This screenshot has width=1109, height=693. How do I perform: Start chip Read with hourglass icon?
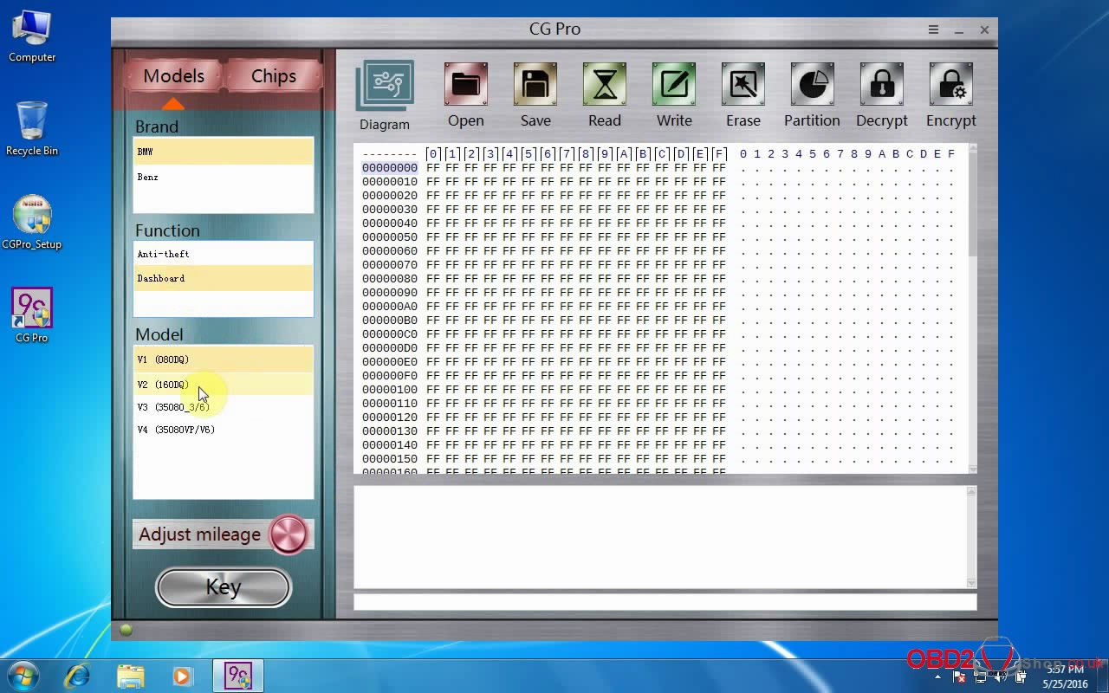point(605,85)
